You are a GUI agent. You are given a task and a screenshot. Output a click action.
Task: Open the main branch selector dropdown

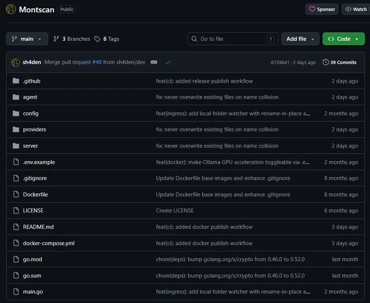27,39
